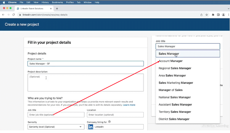Expand the tab search chevron
The image size is (230, 133).
click(x=229, y=9)
